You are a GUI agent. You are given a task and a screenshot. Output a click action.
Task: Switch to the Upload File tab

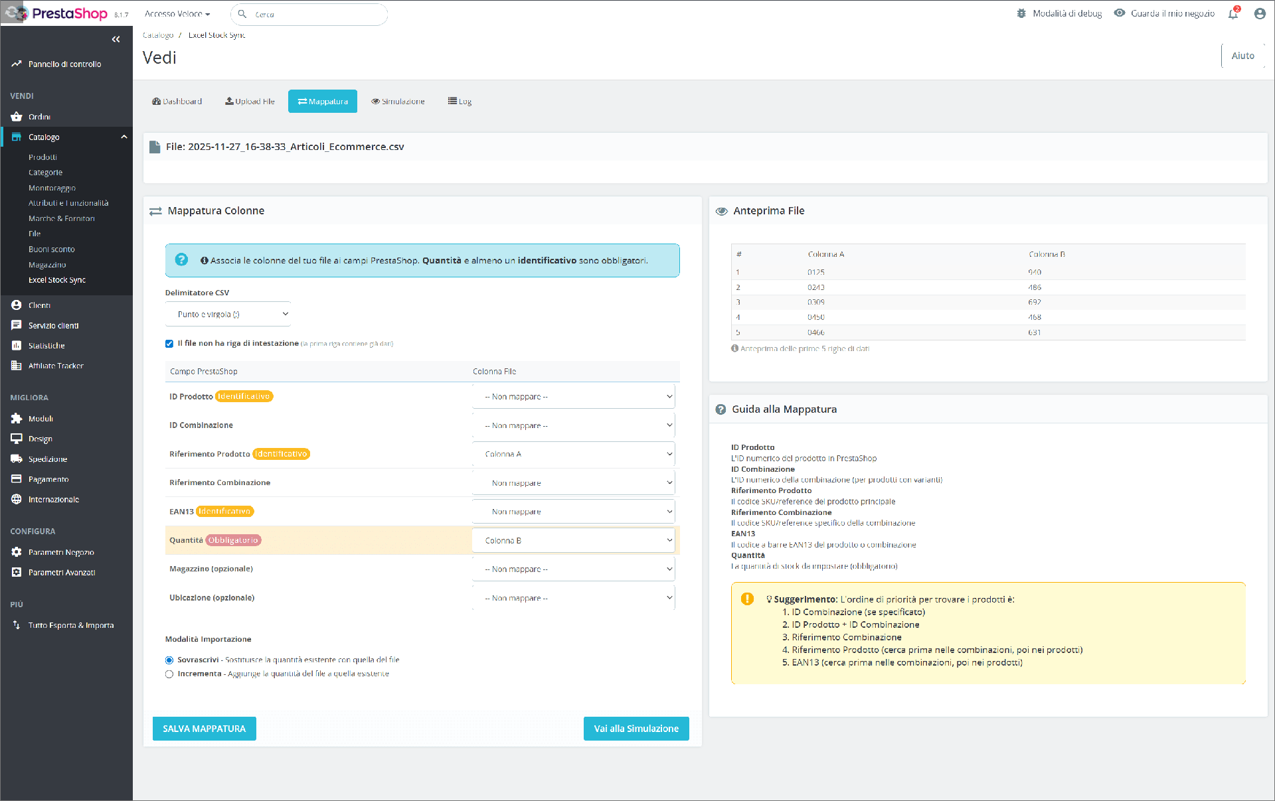(x=250, y=102)
